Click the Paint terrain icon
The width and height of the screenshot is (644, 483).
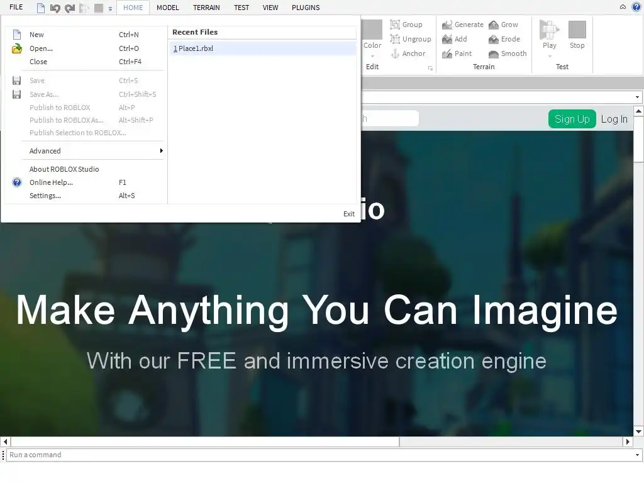click(x=447, y=54)
